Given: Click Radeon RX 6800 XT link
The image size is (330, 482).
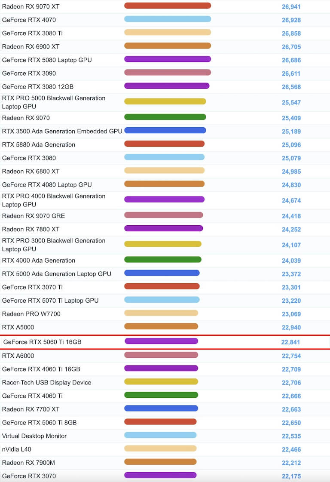Looking at the screenshot, I should 31,172.
